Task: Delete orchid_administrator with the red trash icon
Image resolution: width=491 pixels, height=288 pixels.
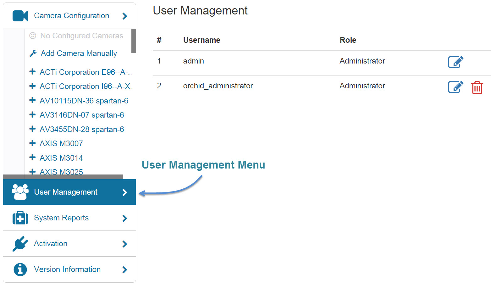Action: coord(477,87)
